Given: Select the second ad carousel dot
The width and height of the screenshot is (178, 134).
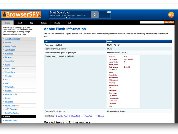Looking at the screenshot, I should [69, 18].
